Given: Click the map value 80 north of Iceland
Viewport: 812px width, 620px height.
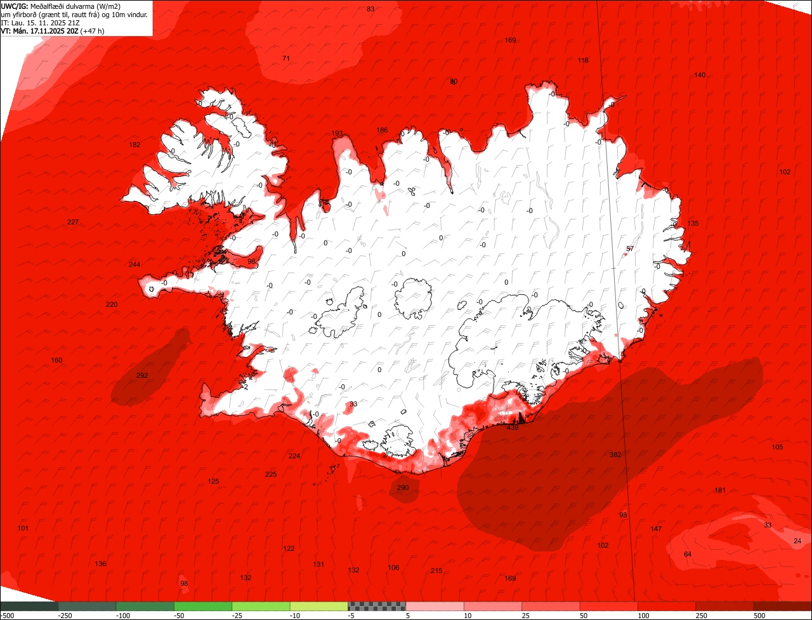Looking at the screenshot, I should 454,82.
